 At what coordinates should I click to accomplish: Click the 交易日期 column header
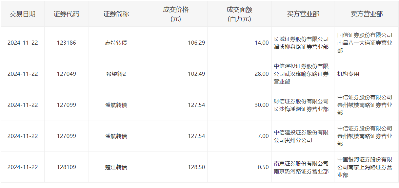(22, 14)
